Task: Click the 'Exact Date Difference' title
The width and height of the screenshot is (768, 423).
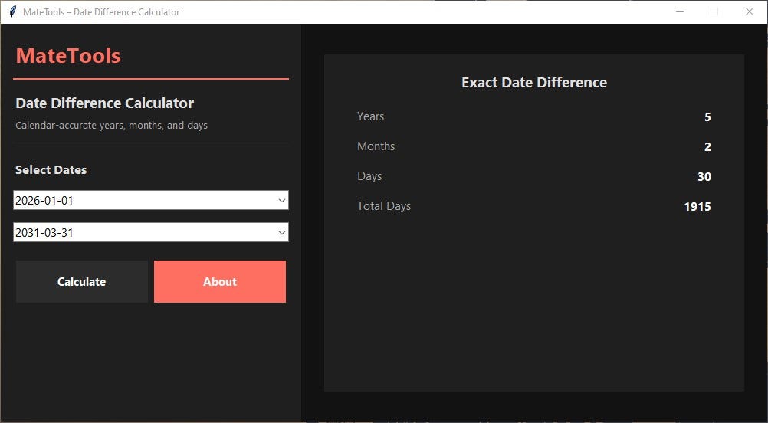Action: pyautogui.click(x=534, y=82)
